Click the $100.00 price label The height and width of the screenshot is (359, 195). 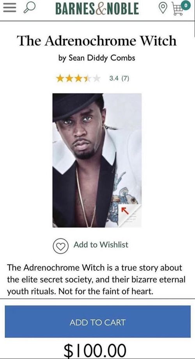click(x=95, y=350)
